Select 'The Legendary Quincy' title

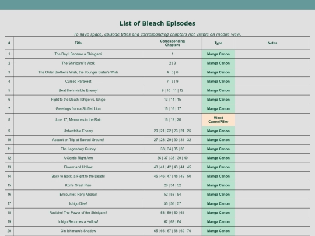pyautogui.click(x=78, y=149)
